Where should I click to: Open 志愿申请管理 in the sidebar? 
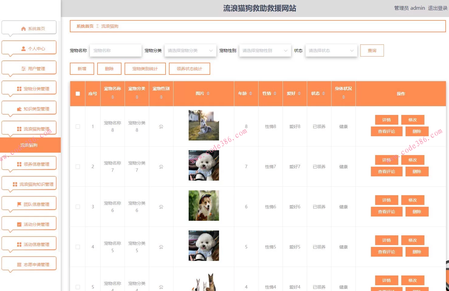tap(29, 265)
